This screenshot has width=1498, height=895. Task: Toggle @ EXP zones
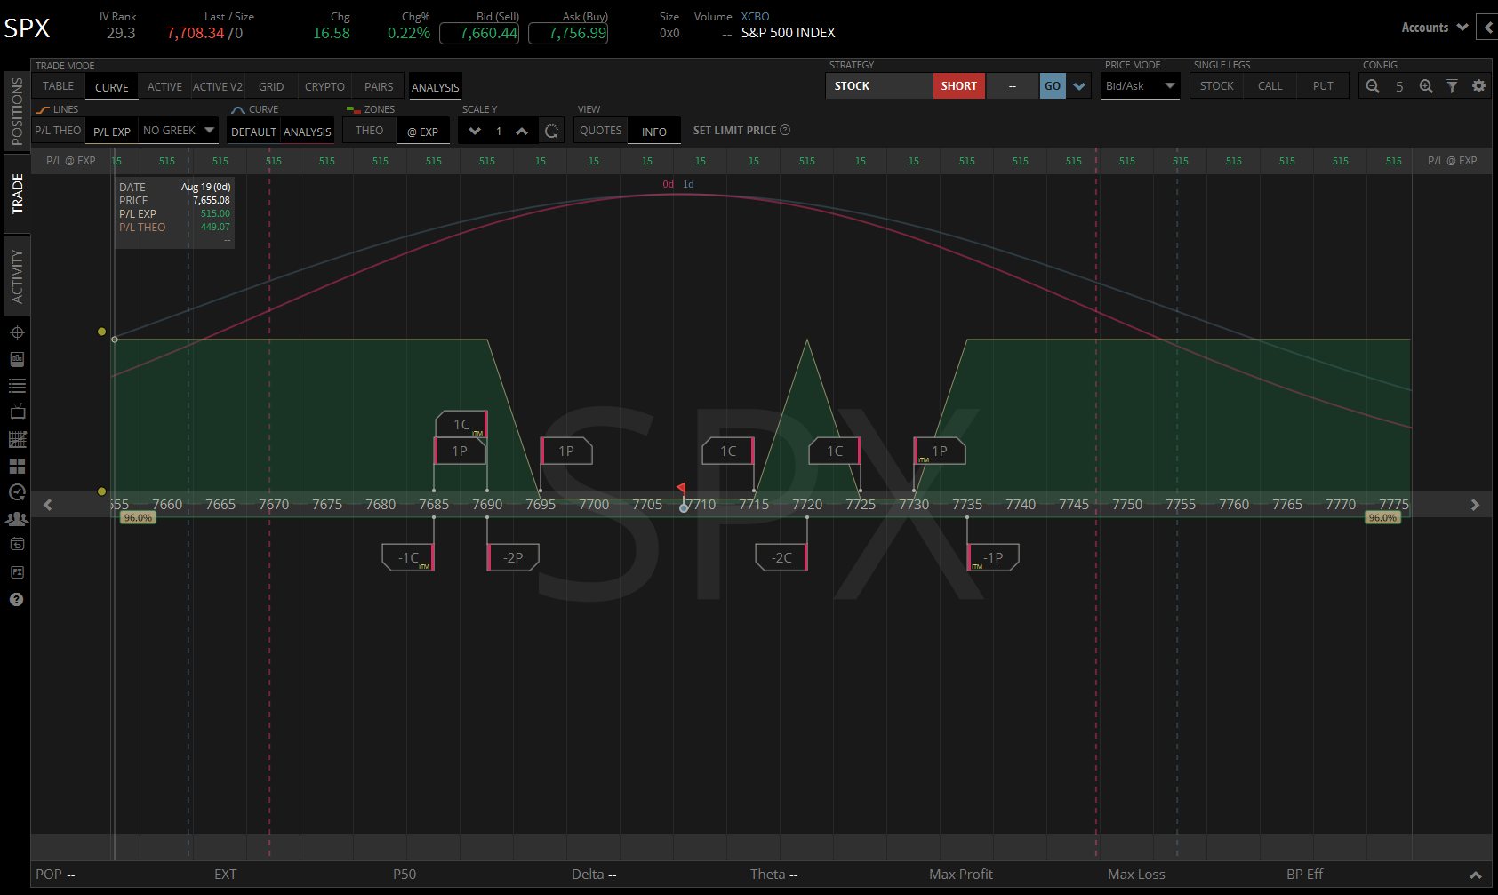point(422,132)
